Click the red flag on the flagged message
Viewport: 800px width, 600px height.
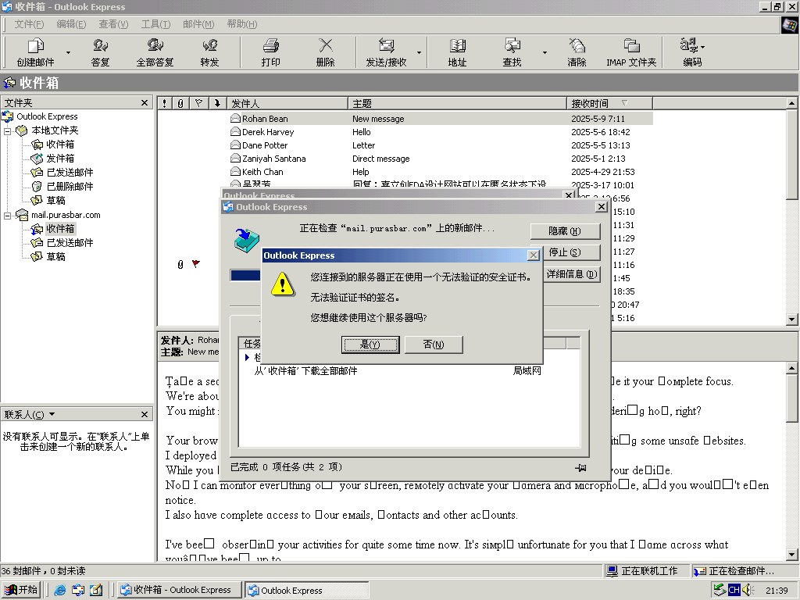click(x=196, y=264)
